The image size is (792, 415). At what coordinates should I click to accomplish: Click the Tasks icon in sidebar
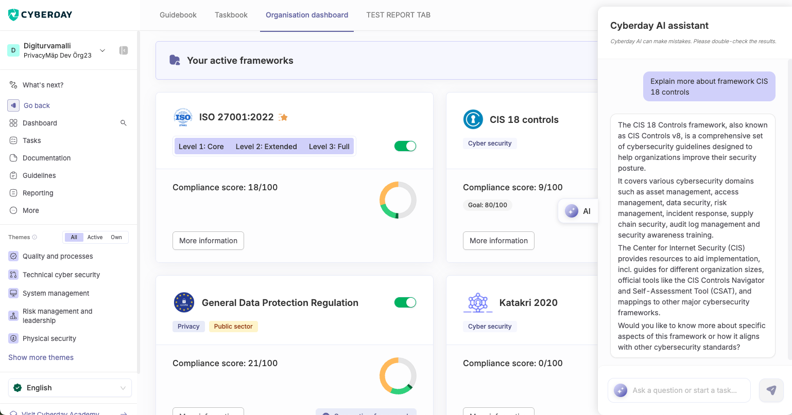(13, 140)
